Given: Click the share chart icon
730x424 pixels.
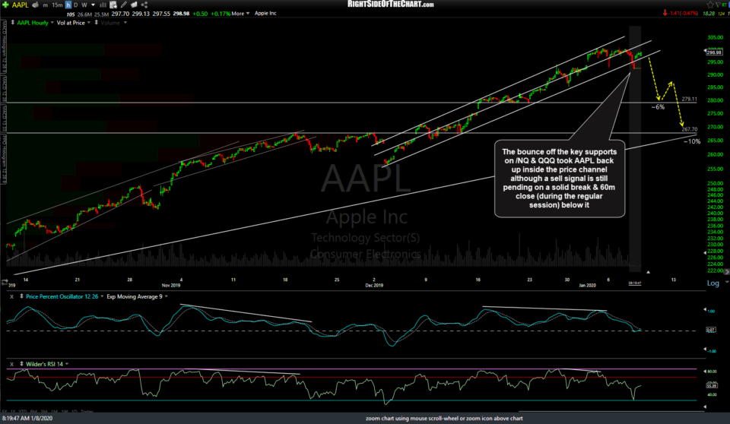Looking at the screenshot, I should [x=144, y=5].
